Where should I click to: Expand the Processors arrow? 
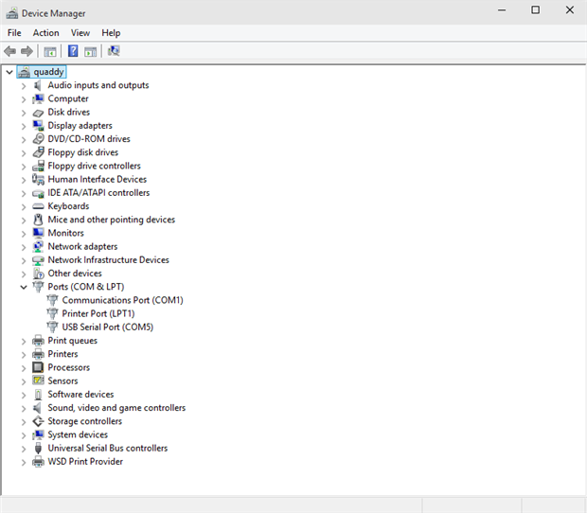click(x=24, y=368)
